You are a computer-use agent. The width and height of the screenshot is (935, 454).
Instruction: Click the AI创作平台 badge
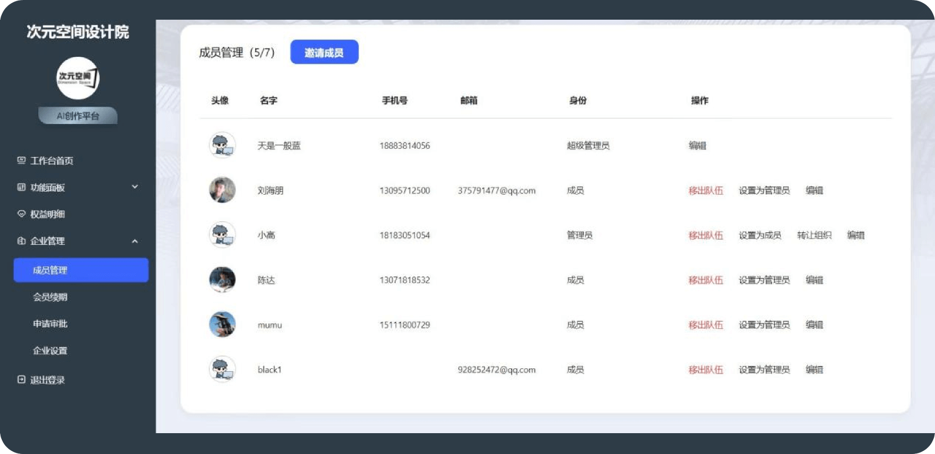click(x=78, y=116)
